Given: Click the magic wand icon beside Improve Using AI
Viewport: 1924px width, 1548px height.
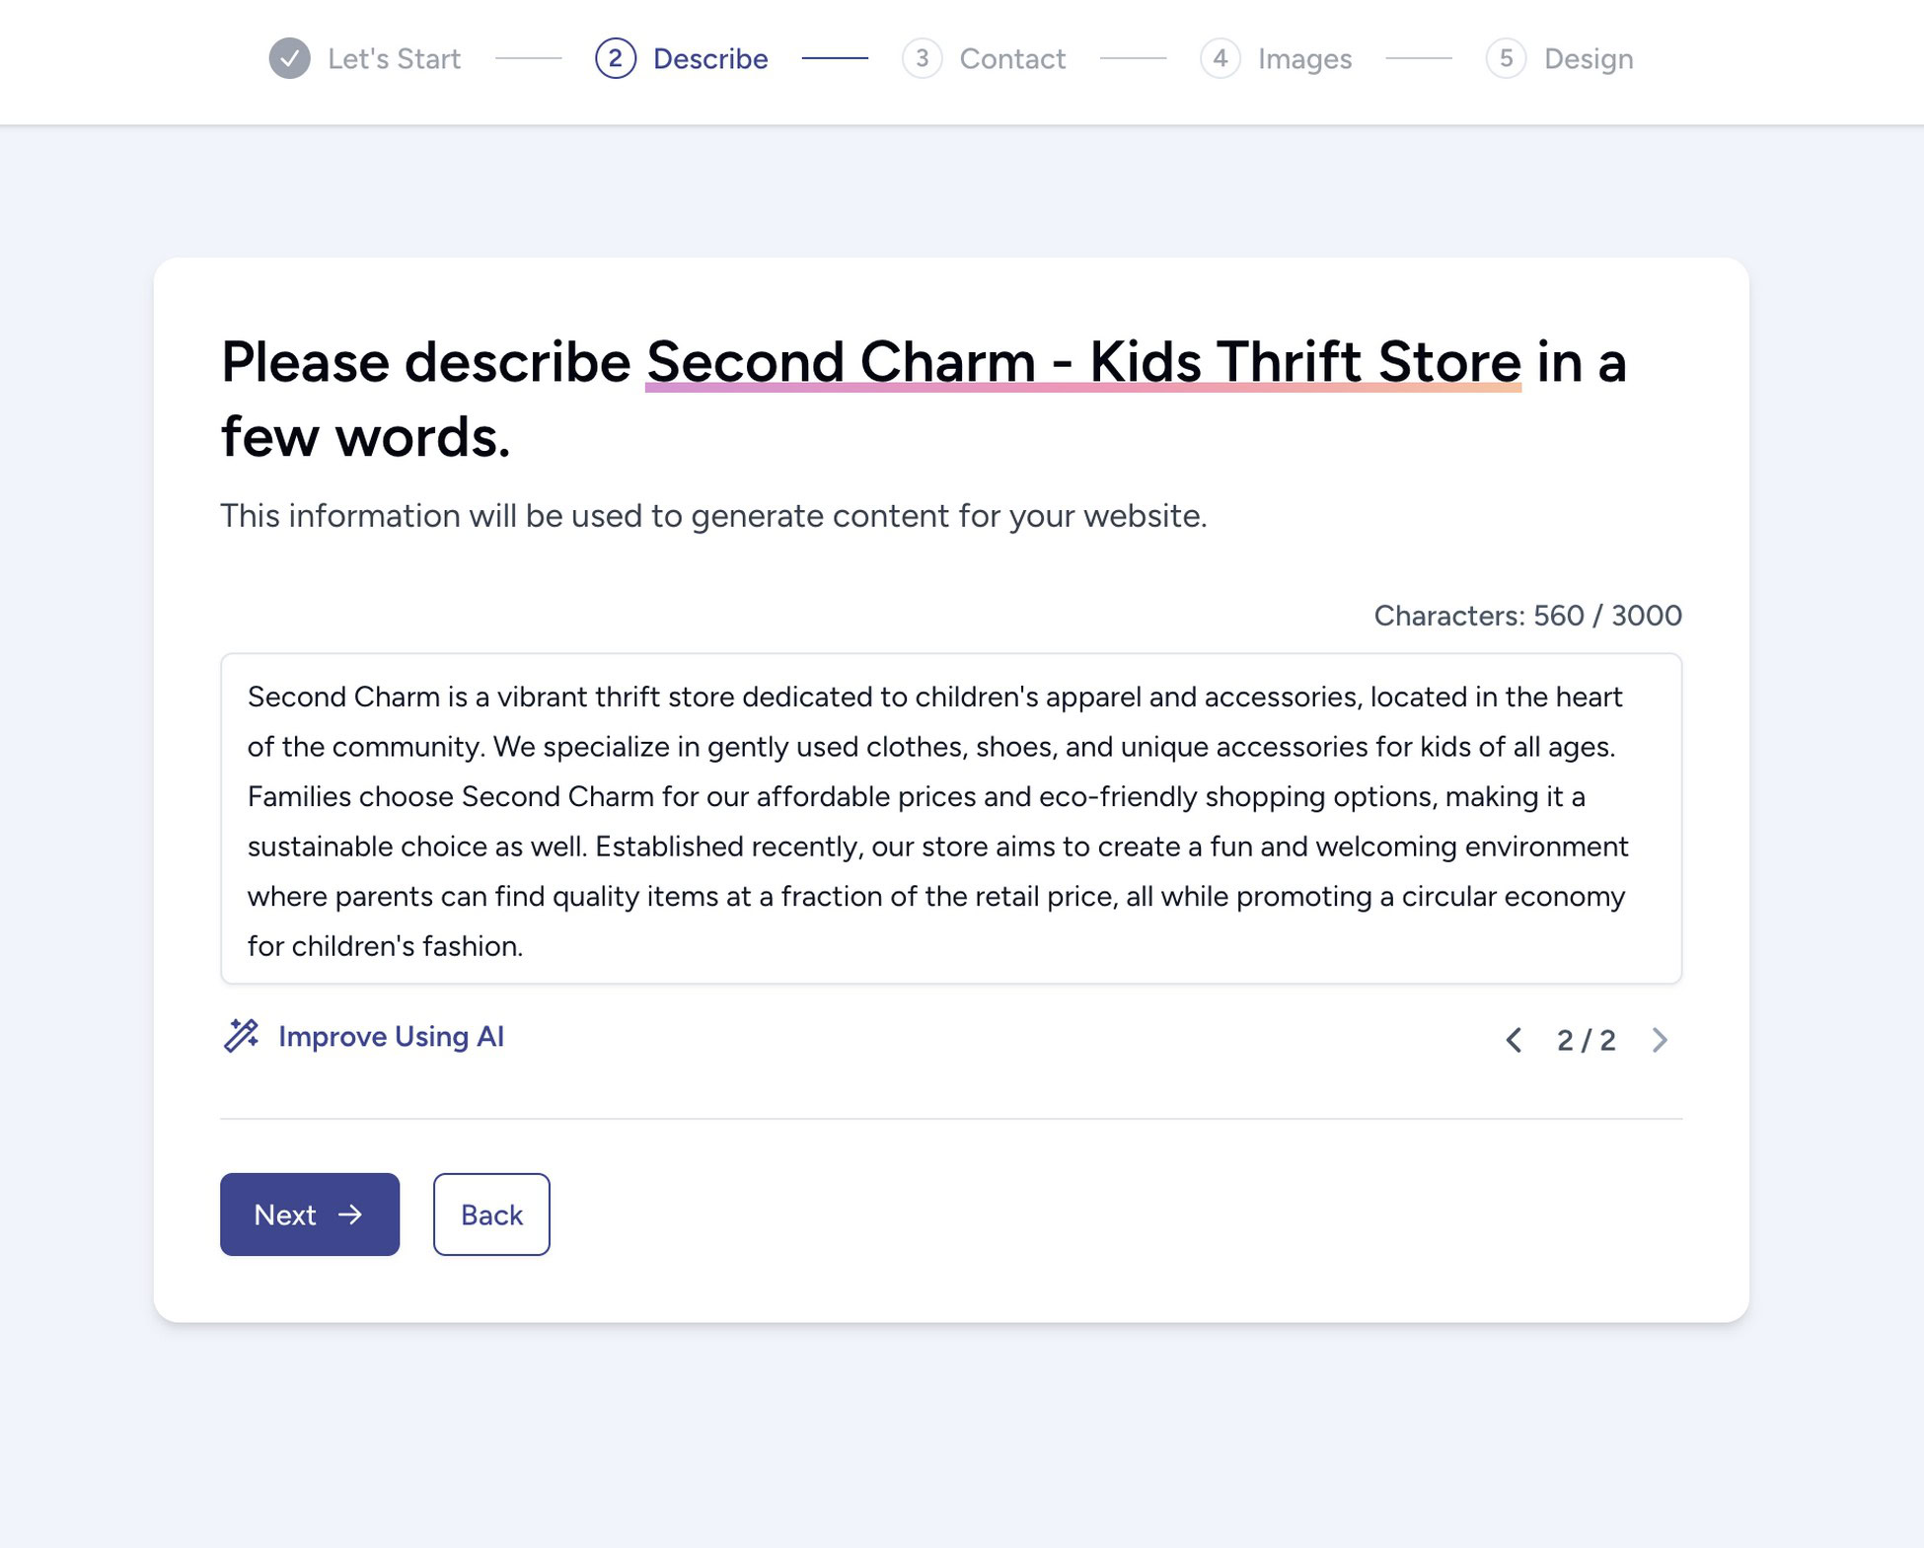Looking at the screenshot, I should 244,1037.
